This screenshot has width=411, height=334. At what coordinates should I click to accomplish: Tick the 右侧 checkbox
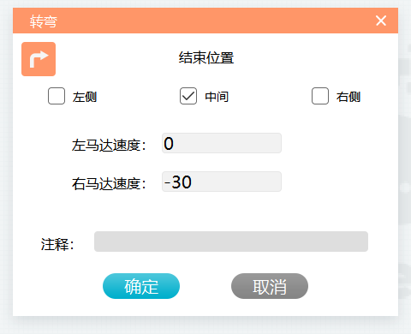(320, 96)
